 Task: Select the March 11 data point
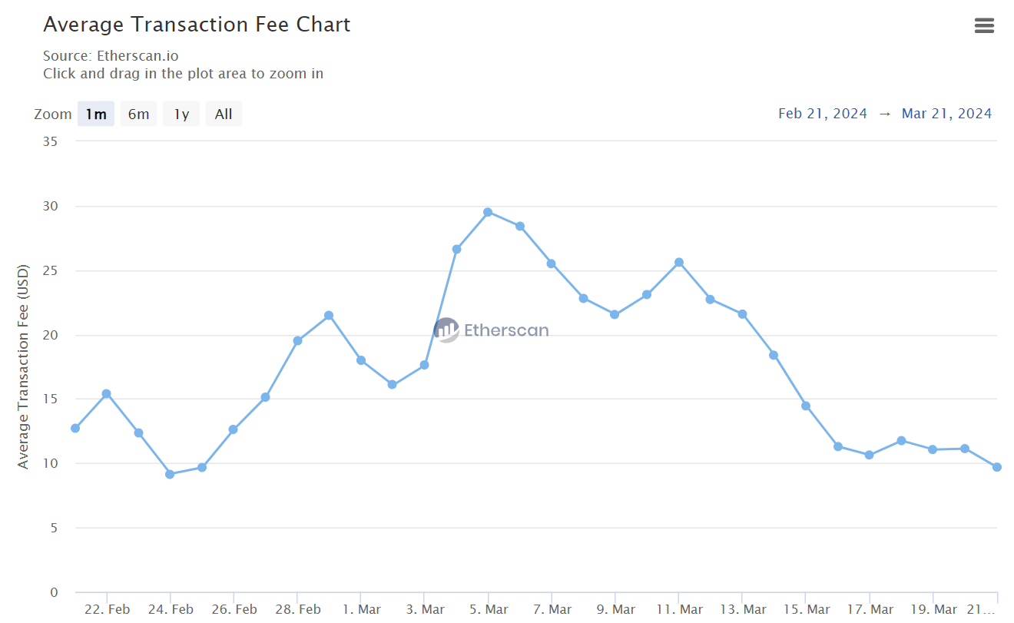click(x=678, y=263)
